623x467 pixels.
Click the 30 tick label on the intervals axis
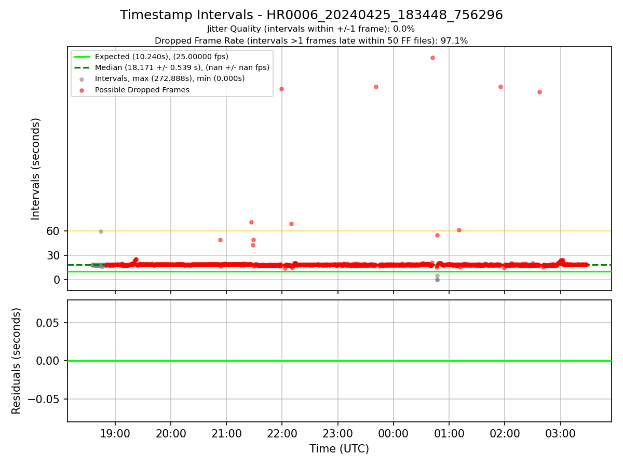[x=53, y=255]
